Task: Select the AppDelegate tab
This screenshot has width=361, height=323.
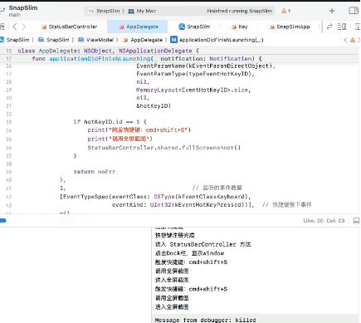Action: (139, 27)
